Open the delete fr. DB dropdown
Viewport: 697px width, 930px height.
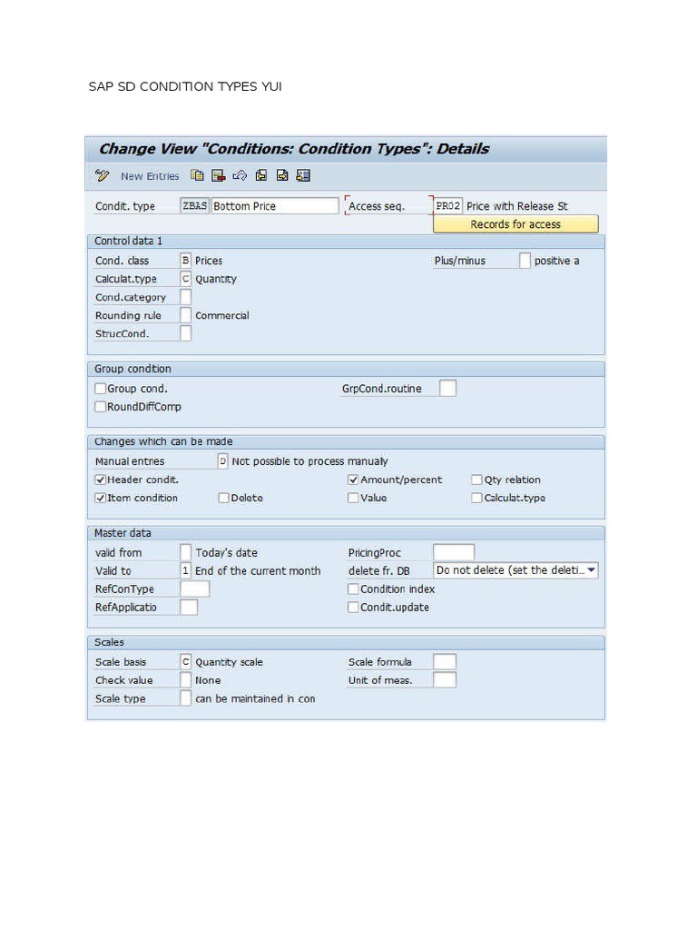(x=515, y=570)
